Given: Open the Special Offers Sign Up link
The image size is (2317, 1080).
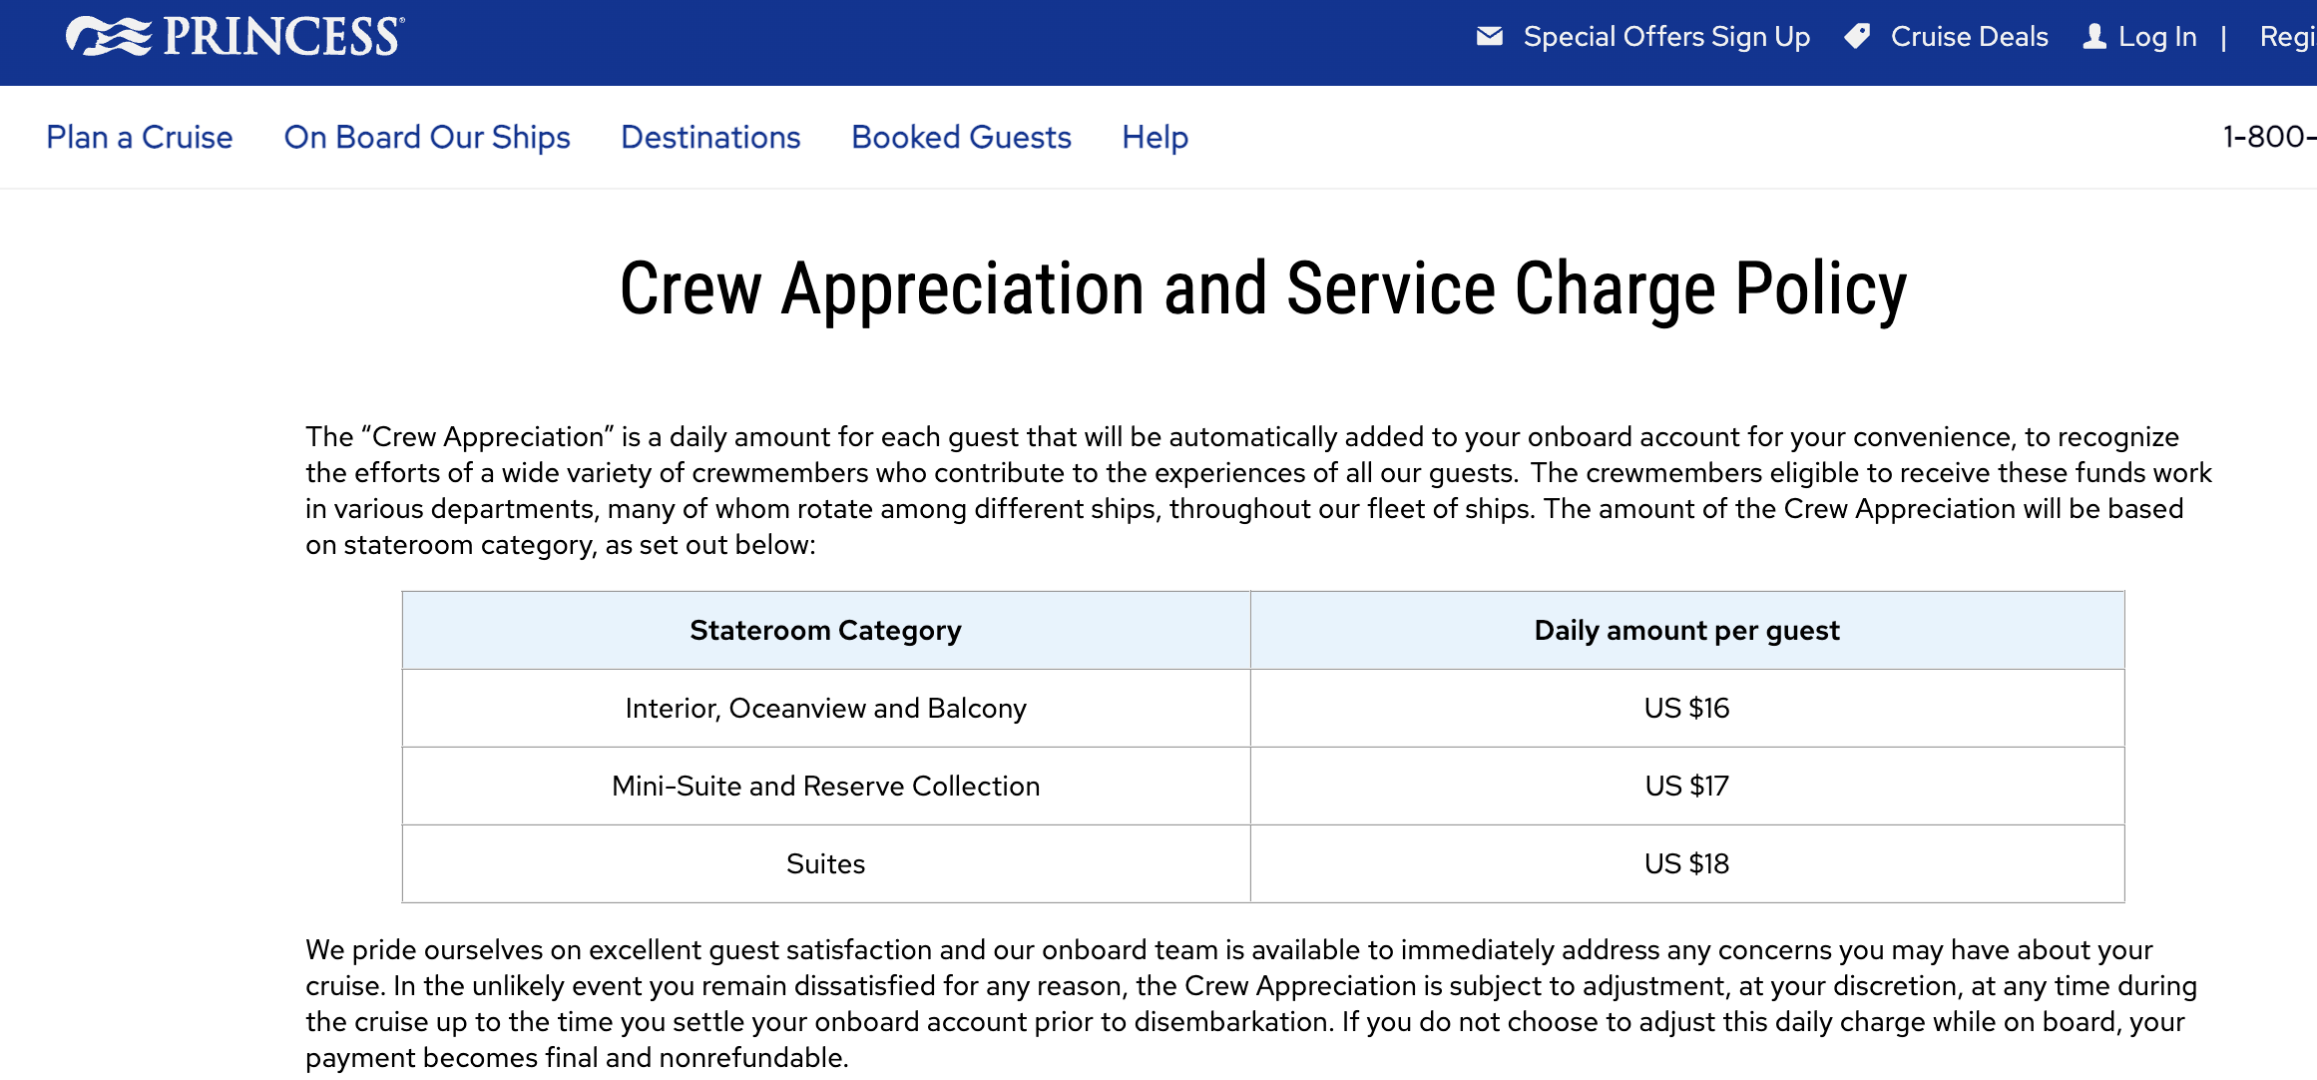Looking at the screenshot, I should pyautogui.click(x=1665, y=37).
